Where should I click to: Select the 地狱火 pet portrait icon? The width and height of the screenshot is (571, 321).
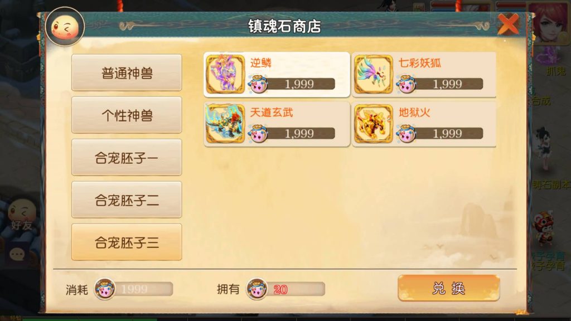374,124
